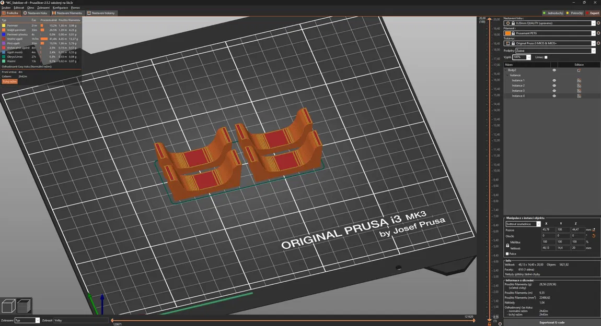601x326 pixels.
Task: Click the Exportovat G-code button
Action: [x=552, y=322]
